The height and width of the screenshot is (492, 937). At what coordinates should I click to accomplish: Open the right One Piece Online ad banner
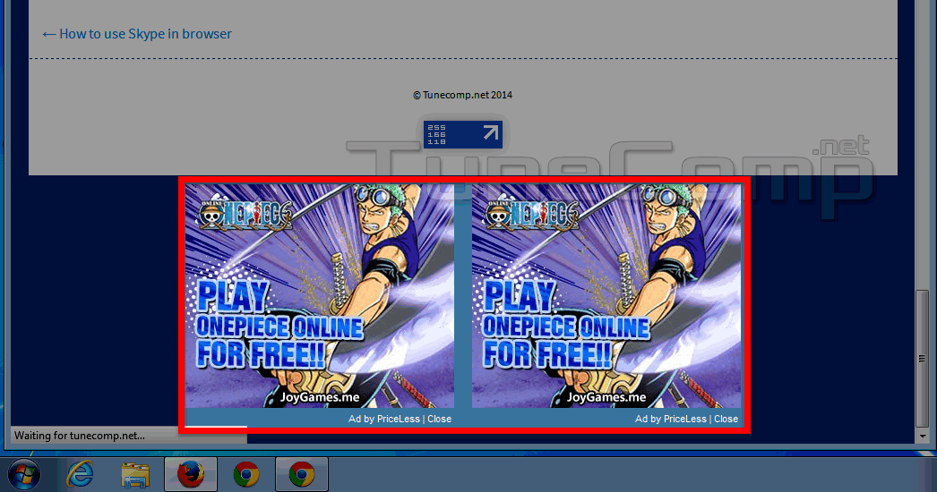(606, 295)
